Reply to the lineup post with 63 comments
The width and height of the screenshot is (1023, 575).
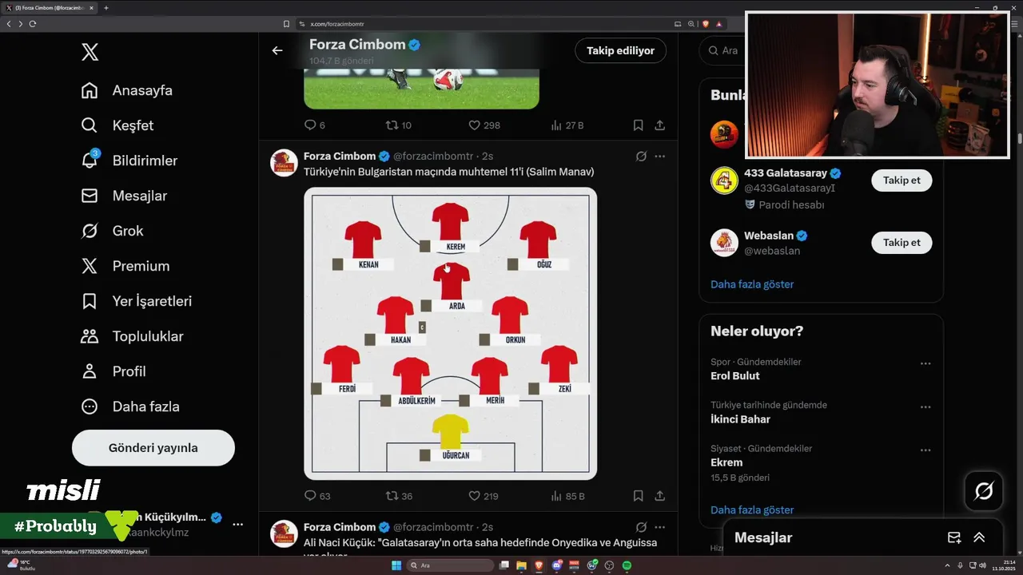(317, 496)
